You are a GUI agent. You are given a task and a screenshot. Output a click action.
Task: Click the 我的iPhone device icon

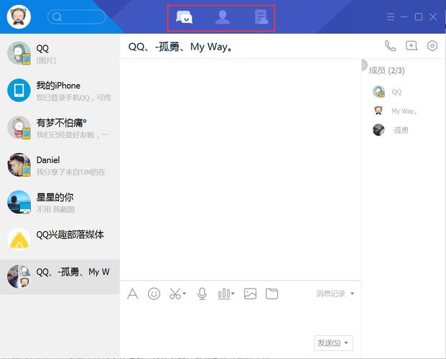point(19,90)
